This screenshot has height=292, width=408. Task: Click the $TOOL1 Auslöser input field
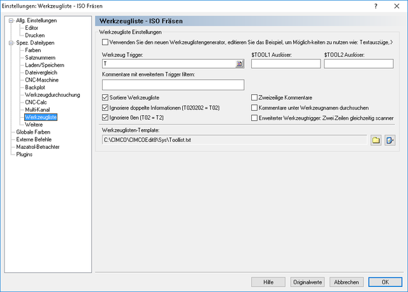point(286,64)
